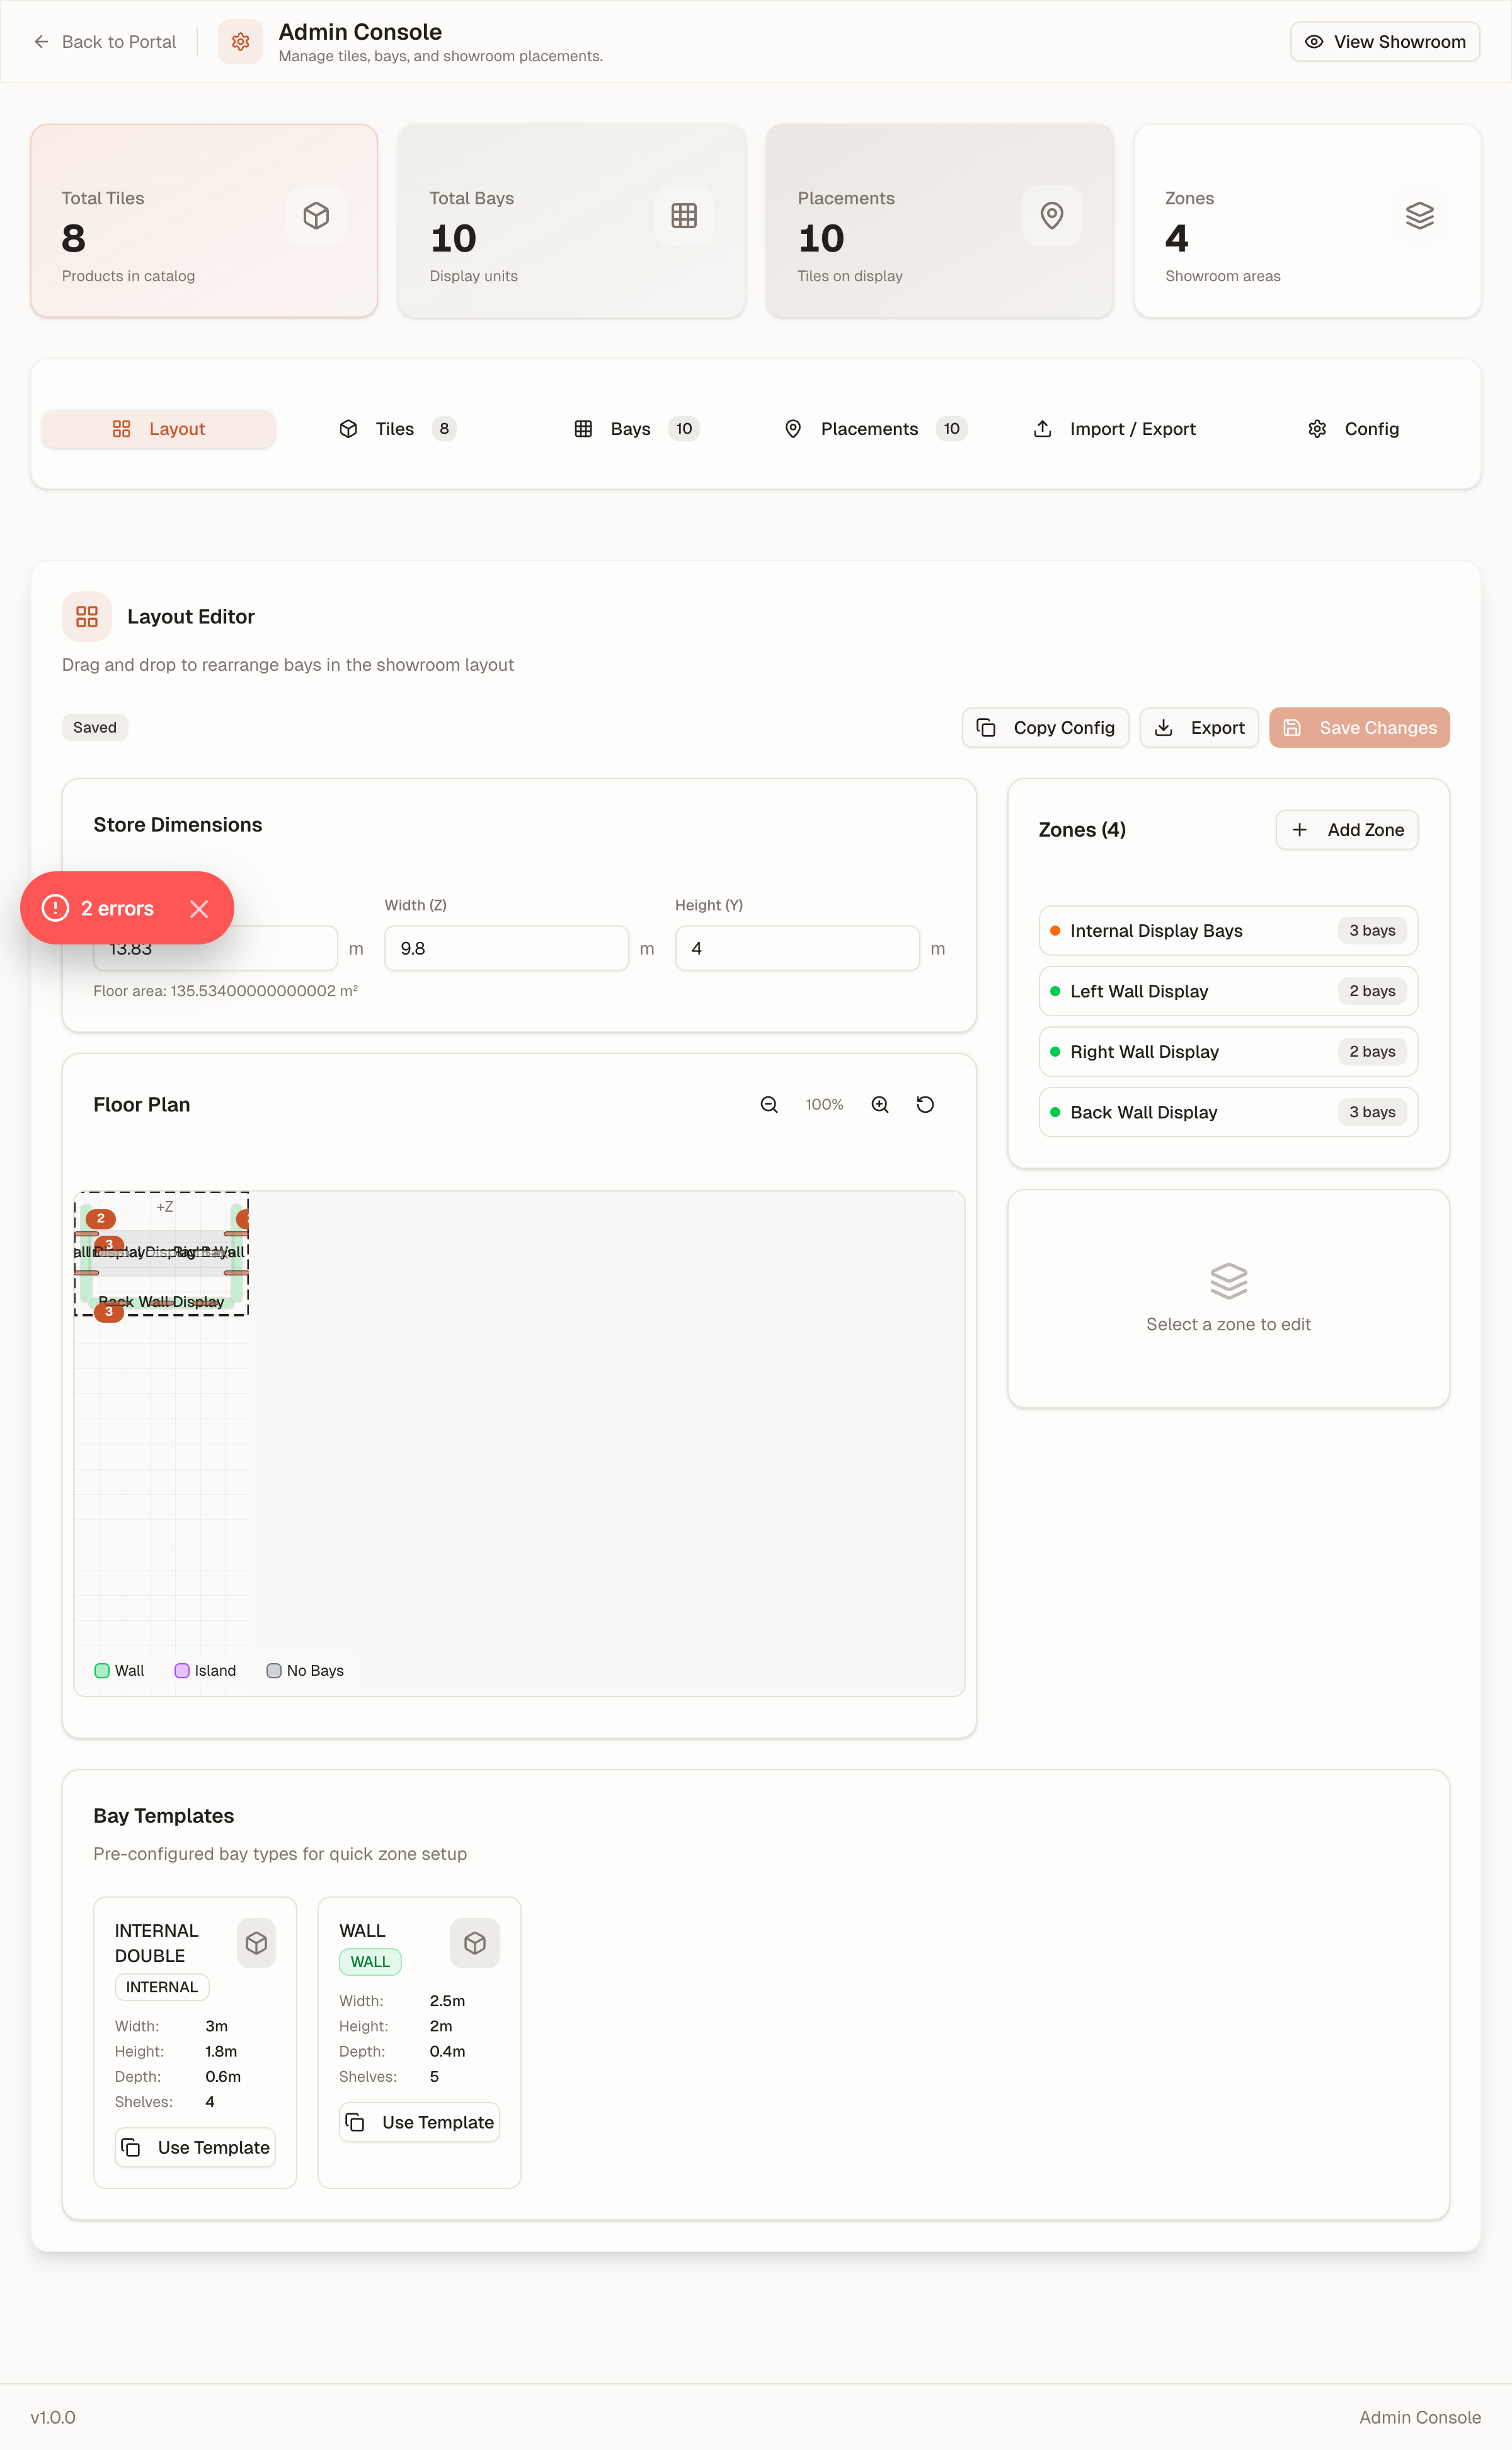Screen dimensions: 1512x2450
Task: Toggle the Wall legend item in Floor Plan
Action: coord(118,1669)
